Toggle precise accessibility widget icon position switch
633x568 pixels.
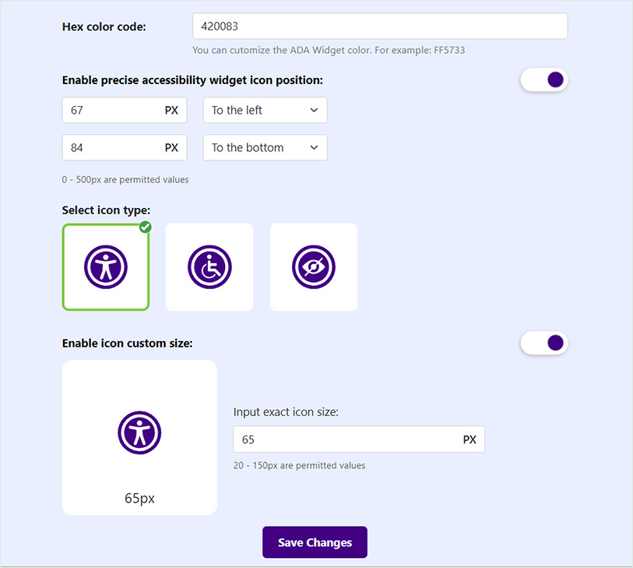point(544,79)
